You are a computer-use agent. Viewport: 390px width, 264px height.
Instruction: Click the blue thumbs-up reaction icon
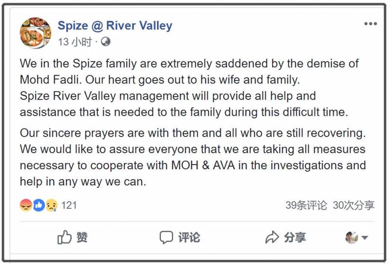39,205
